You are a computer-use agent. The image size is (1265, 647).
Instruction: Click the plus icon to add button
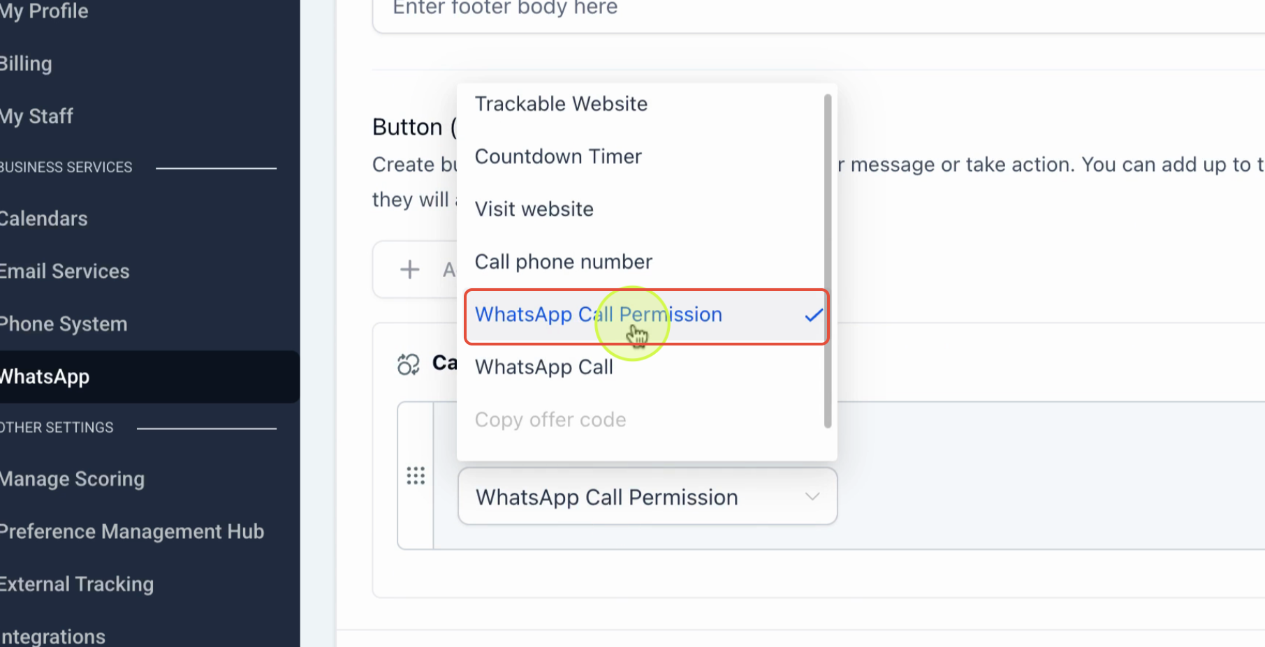point(410,269)
